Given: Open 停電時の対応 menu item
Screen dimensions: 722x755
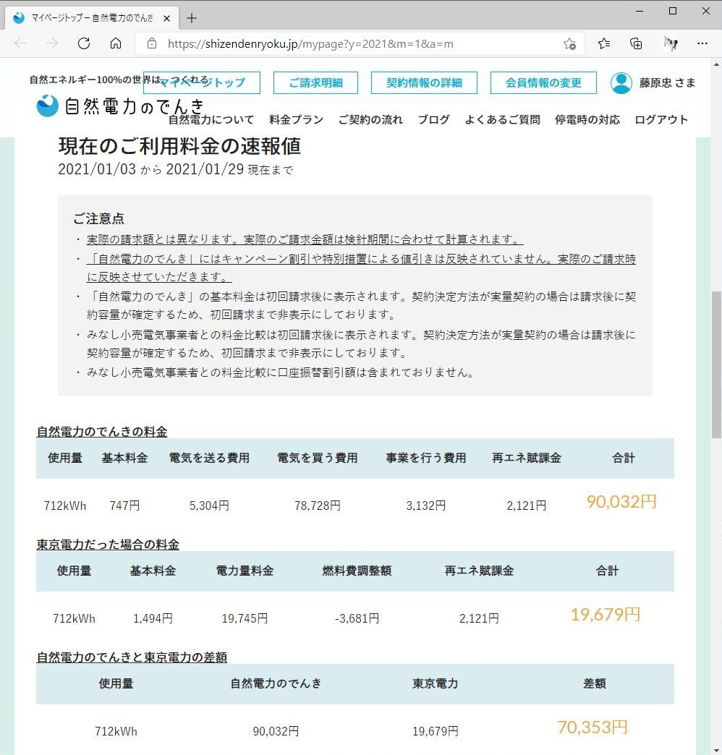Looking at the screenshot, I should [587, 119].
